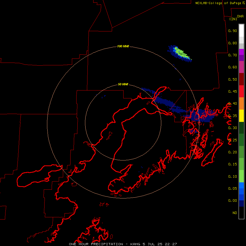Pick the darkest green legend swatch
Viewport: 246px width, 246px height.
(241, 128)
